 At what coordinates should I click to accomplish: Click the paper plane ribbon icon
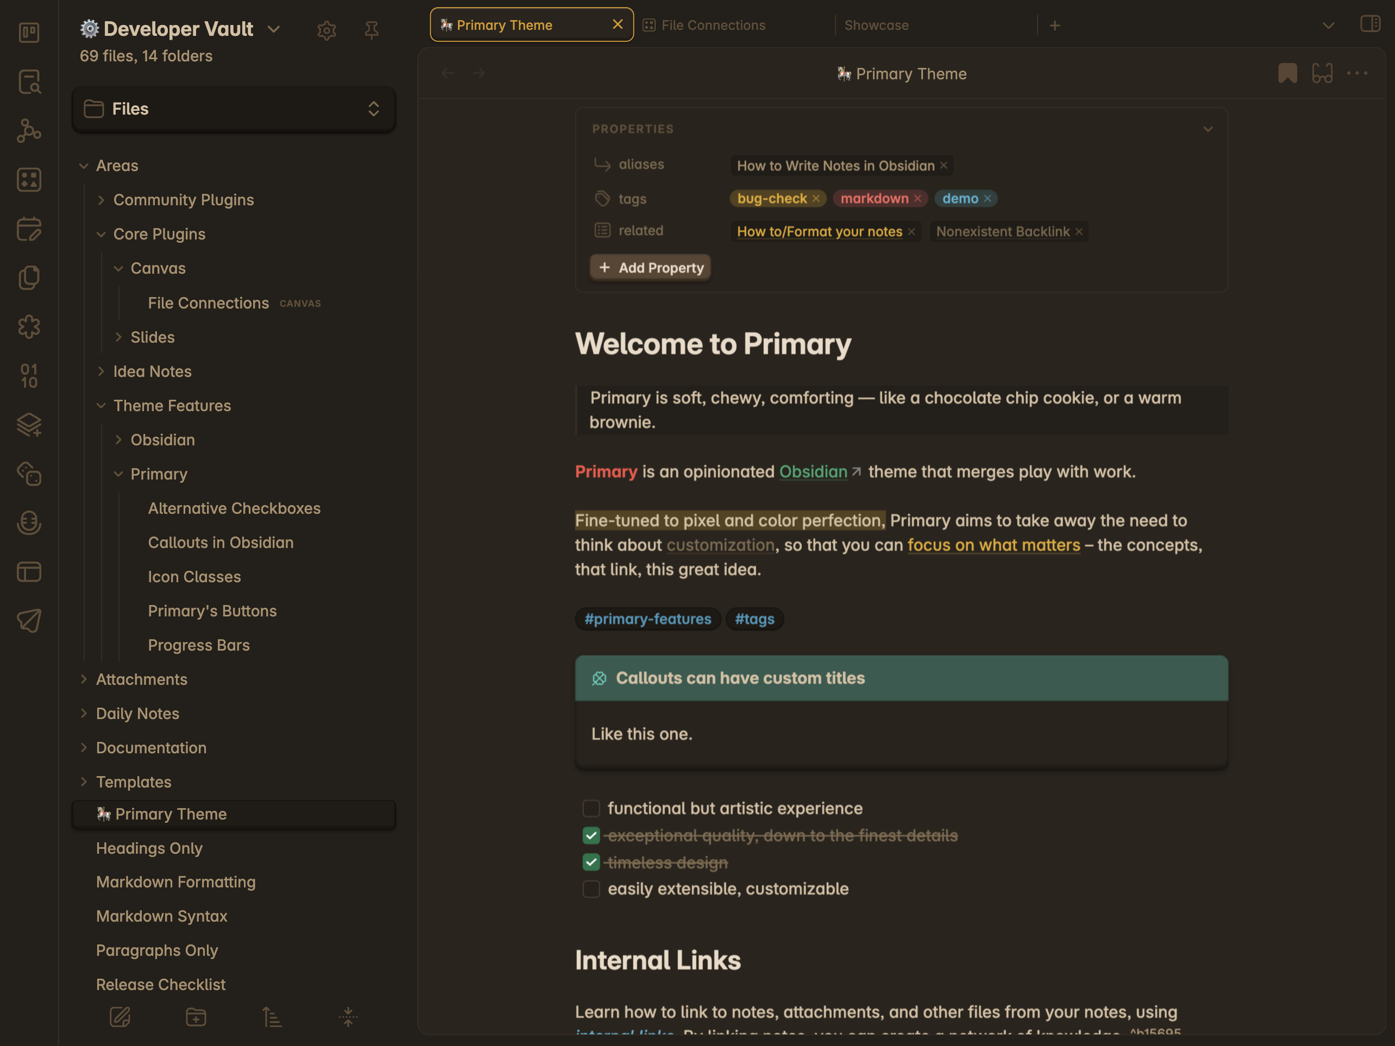click(29, 620)
